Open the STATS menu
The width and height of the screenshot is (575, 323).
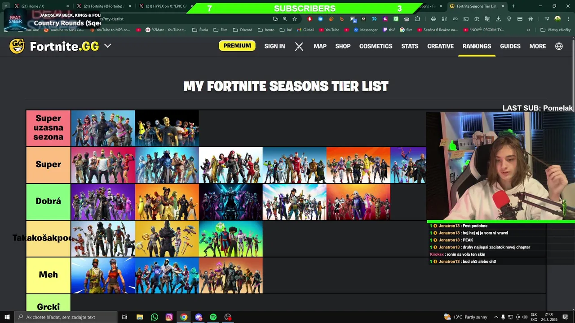coord(410,46)
